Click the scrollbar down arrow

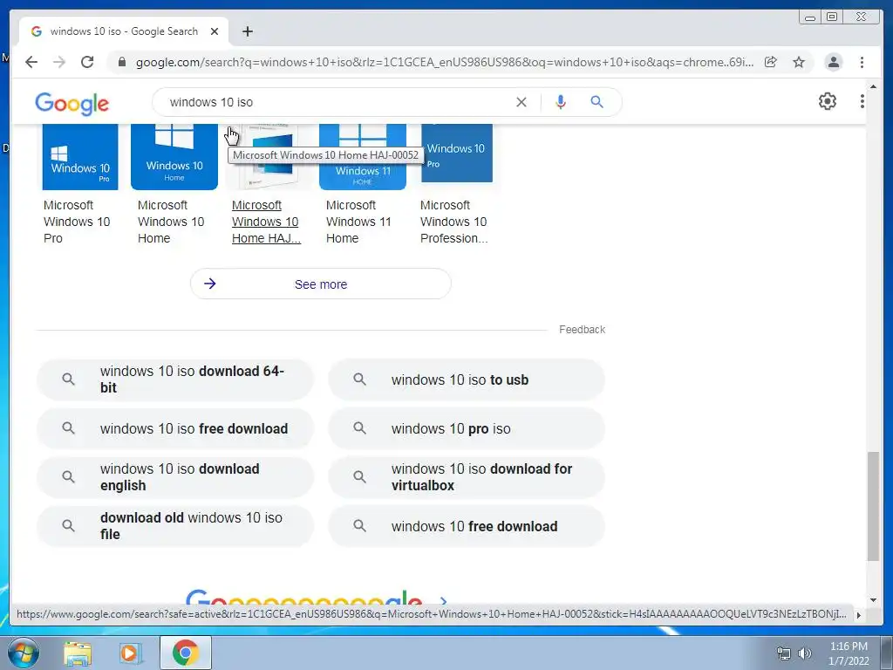(873, 599)
